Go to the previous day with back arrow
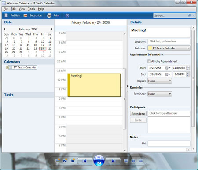198x170 pixels. [84, 161]
